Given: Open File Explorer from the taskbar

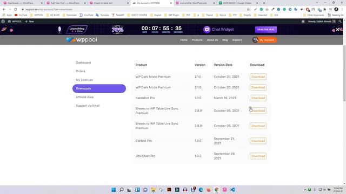Looking at the screenshot, I should click(x=153, y=190).
